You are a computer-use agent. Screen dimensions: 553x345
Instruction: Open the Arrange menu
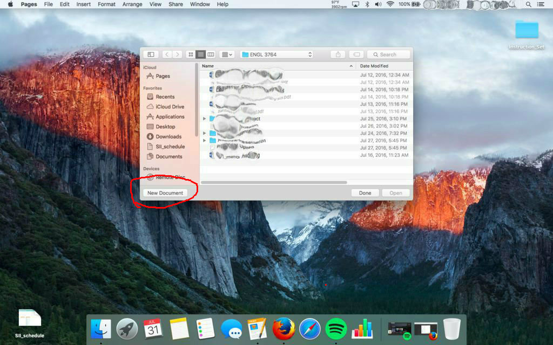point(132,4)
